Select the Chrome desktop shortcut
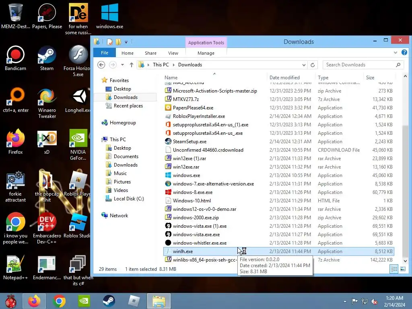Screen dimensions: 412x309 click(15, 228)
